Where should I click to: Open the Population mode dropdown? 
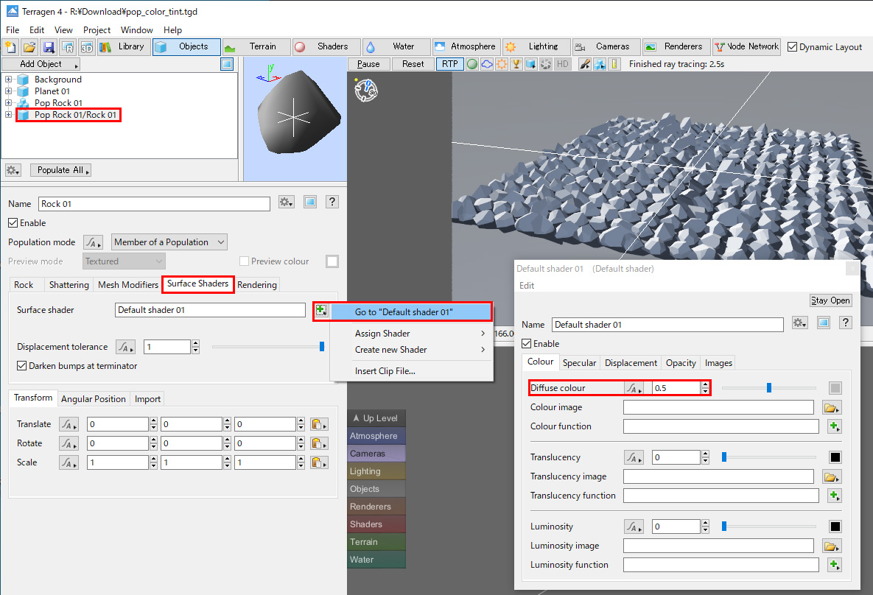pyautogui.click(x=169, y=242)
